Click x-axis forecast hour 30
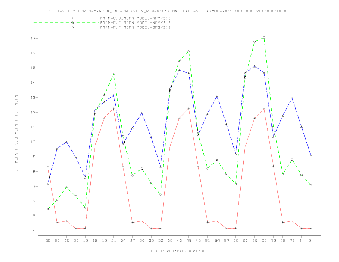 pos(142,241)
